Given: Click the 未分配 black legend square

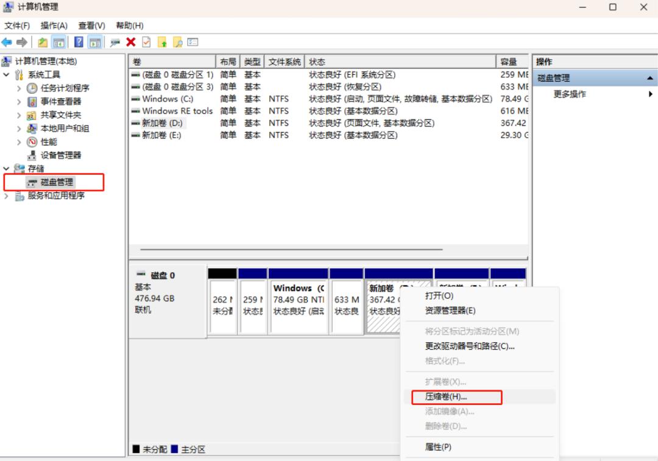Looking at the screenshot, I should tap(135, 448).
